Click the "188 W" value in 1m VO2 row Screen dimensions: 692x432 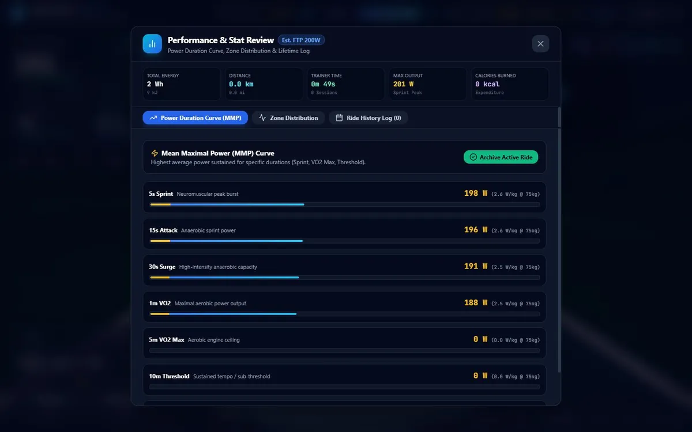pyautogui.click(x=476, y=303)
